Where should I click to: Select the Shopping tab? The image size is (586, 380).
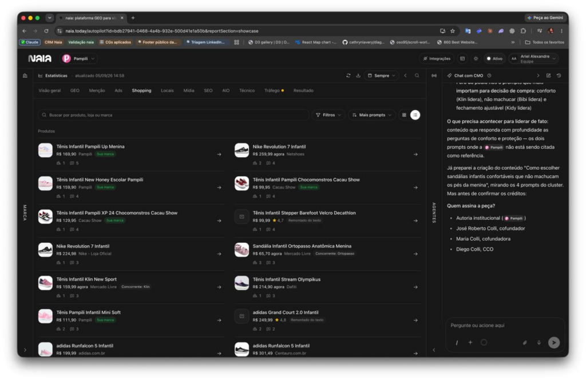click(142, 91)
